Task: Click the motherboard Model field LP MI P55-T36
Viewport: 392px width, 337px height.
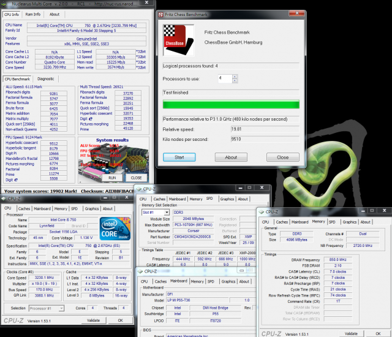Action: coord(197,300)
